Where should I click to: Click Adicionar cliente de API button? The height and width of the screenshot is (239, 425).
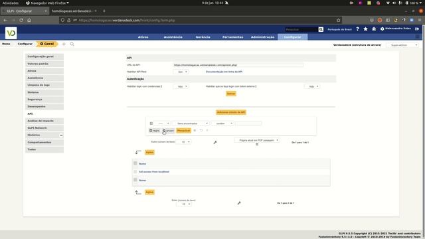231,112
